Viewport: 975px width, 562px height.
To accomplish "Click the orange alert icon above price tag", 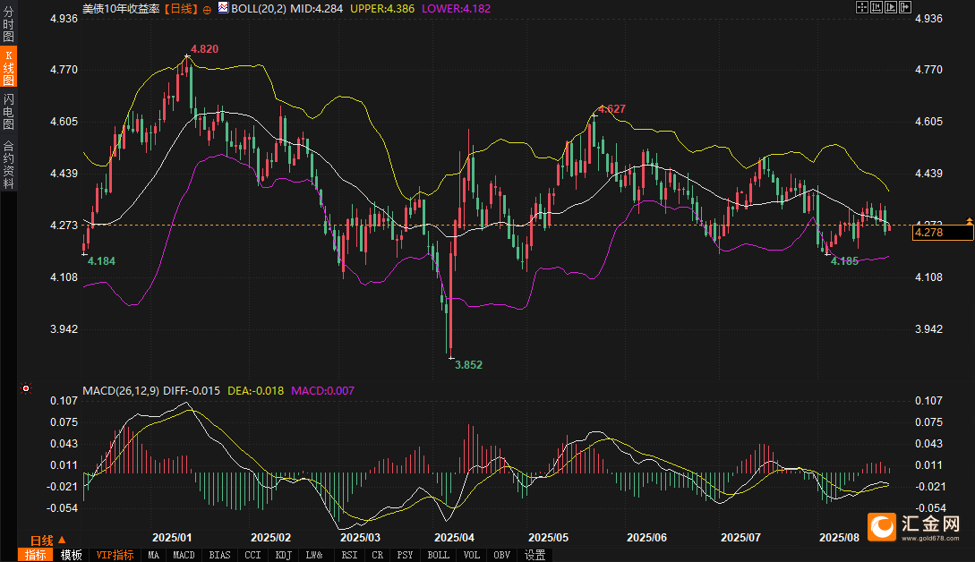I will point(970,221).
